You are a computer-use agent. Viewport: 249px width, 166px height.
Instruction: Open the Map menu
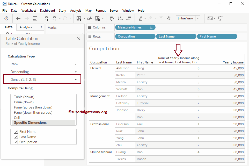pyautogui.click(x=89, y=10)
